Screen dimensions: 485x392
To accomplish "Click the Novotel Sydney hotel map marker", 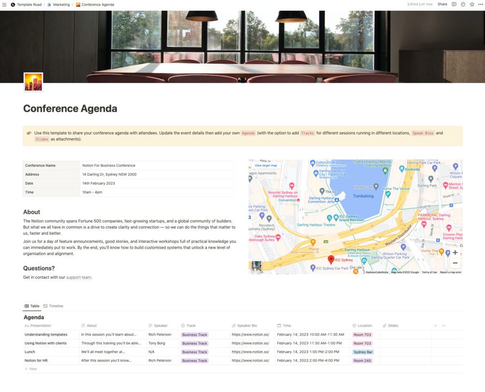I will tap(291, 186).
